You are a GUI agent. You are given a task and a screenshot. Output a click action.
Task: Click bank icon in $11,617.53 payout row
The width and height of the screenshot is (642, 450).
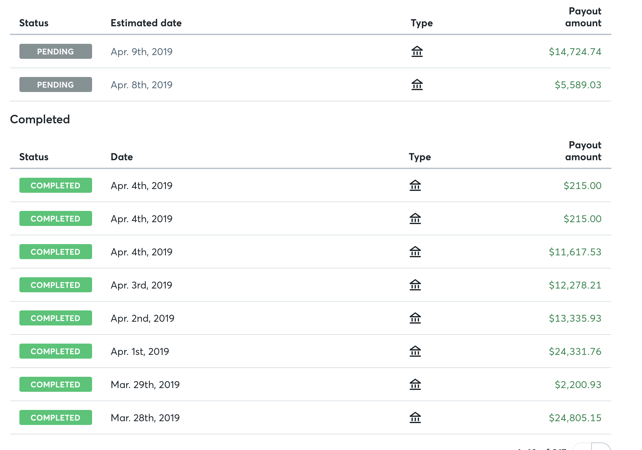pyautogui.click(x=415, y=252)
